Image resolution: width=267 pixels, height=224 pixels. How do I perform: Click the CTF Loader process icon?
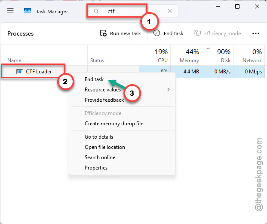pos(20,72)
